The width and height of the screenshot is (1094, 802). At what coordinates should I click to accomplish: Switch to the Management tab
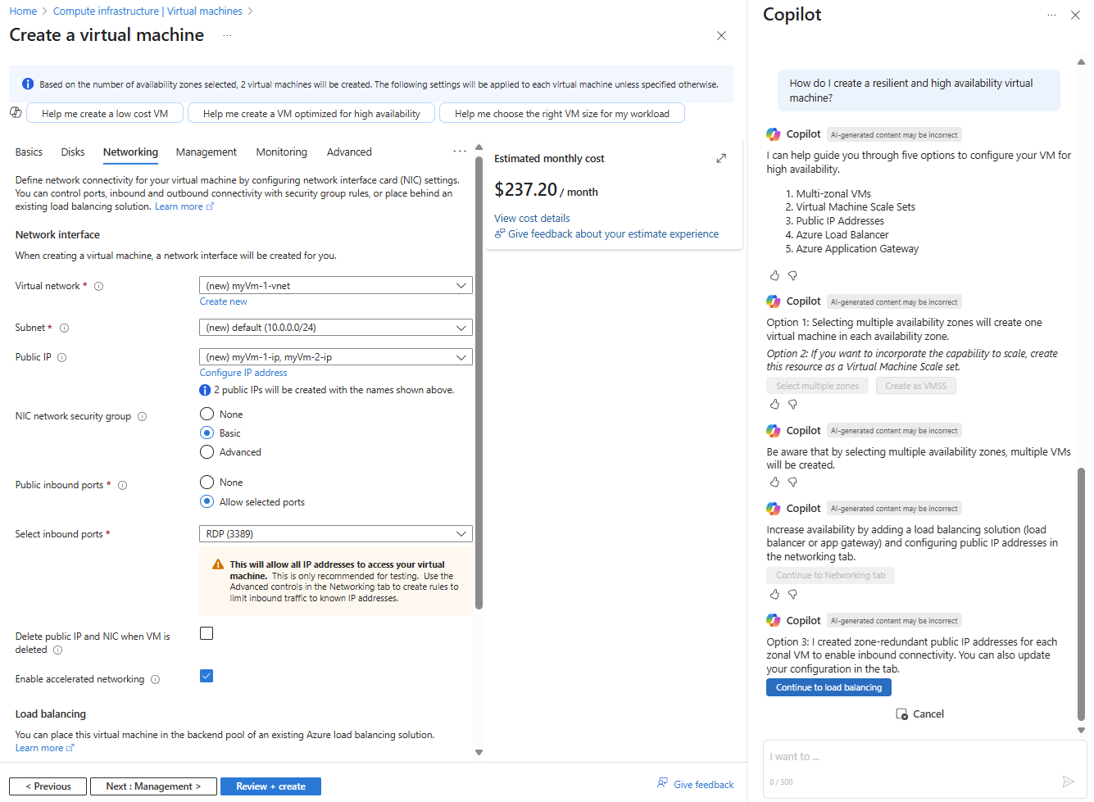(206, 152)
